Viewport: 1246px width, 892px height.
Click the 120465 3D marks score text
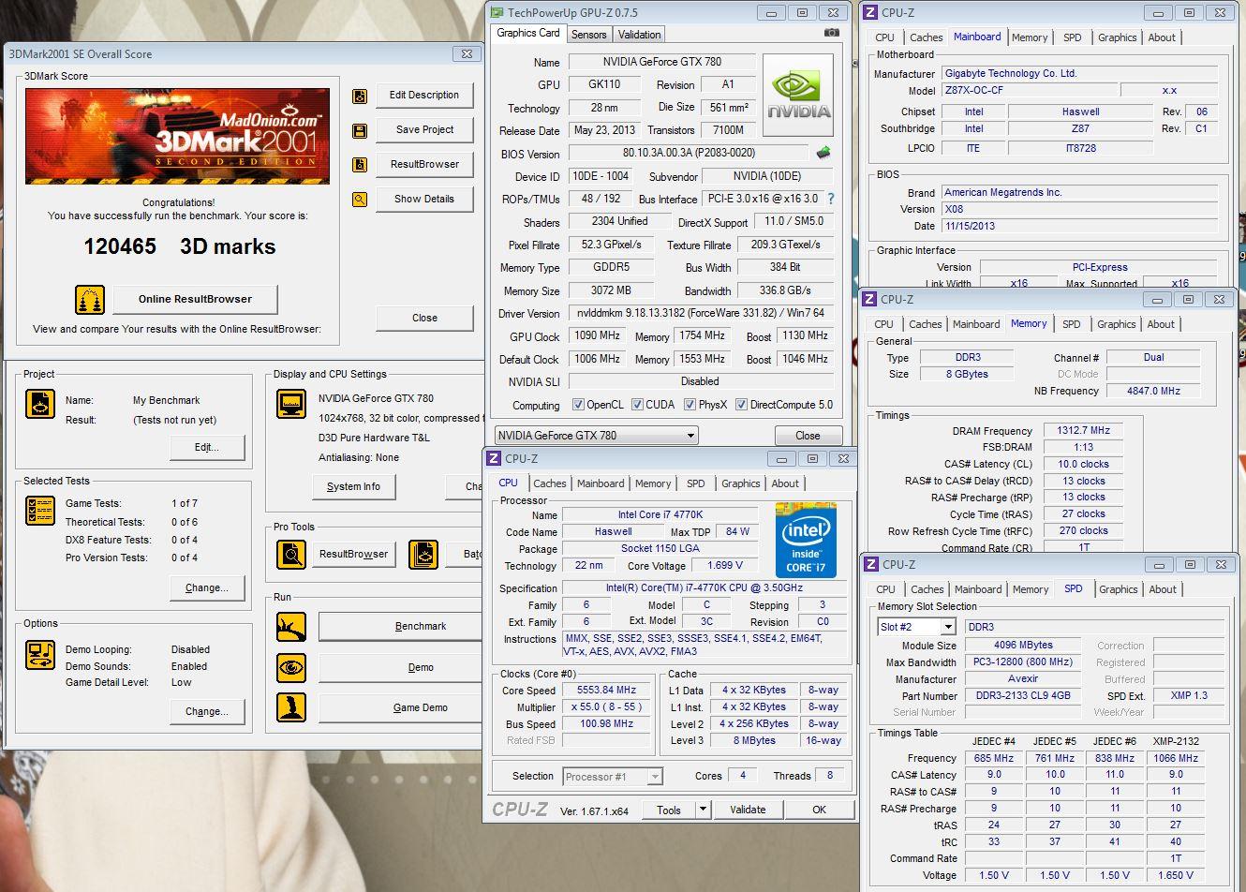coord(180,246)
